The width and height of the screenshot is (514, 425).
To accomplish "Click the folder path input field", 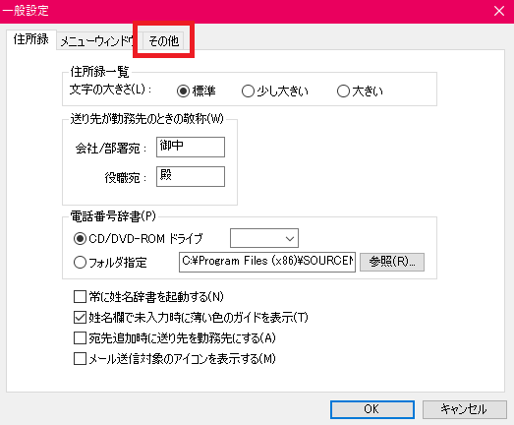I will (267, 262).
